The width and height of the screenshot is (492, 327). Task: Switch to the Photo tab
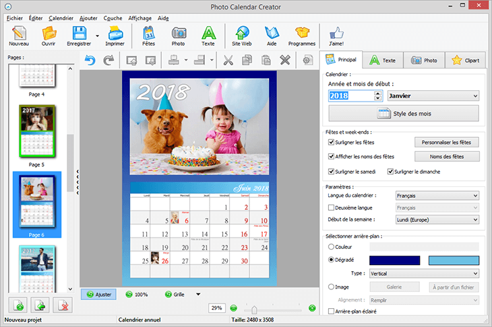click(x=424, y=60)
